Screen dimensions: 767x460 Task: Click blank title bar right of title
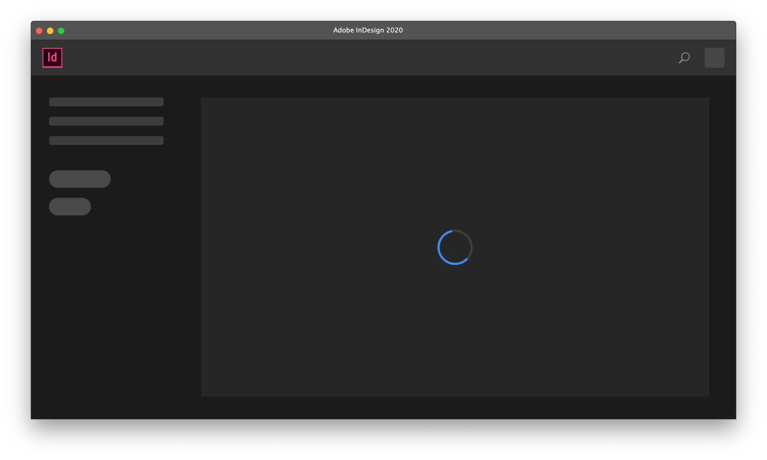pyautogui.click(x=558, y=30)
